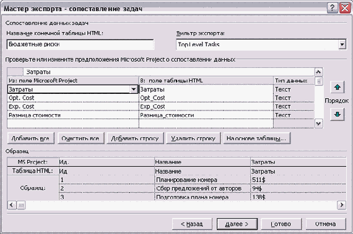The image size is (353, 234).
Task: Click the Удалить строку button
Action: [x=193, y=138]
